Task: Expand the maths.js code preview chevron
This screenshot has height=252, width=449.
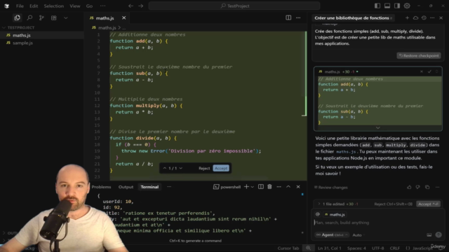Action: [x=378, y=127]
